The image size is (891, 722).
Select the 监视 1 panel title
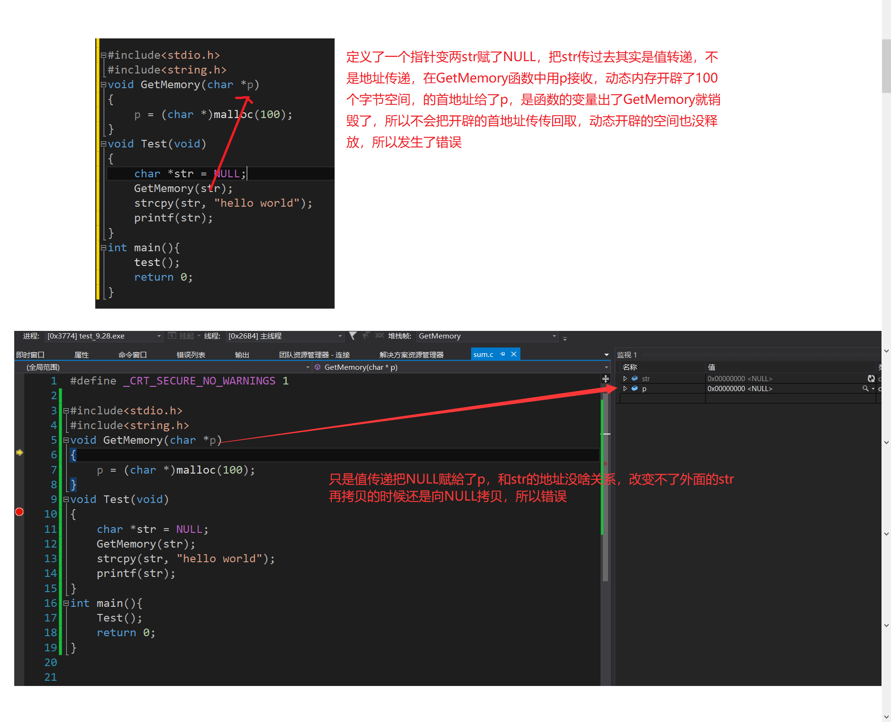(627, 355)
